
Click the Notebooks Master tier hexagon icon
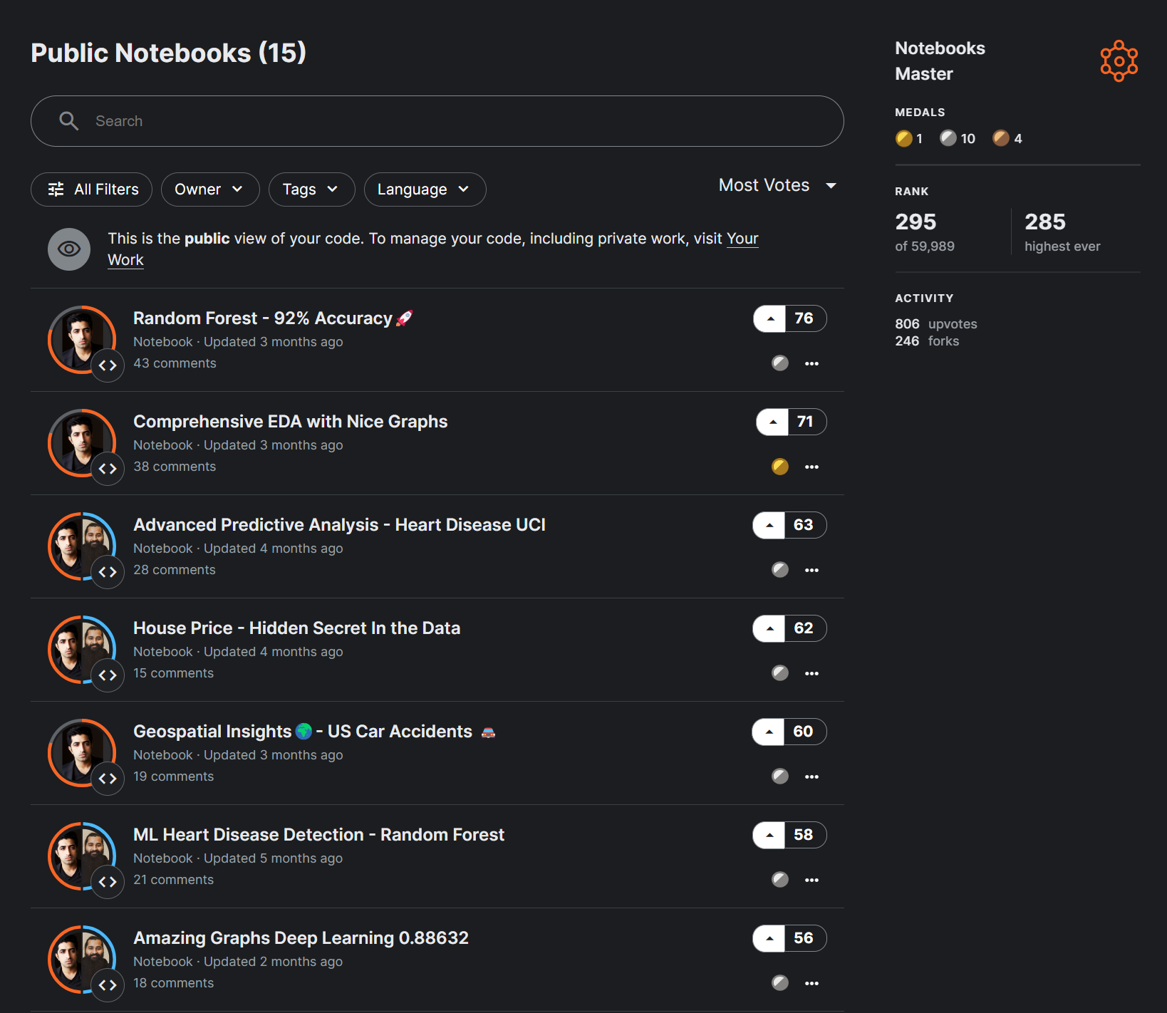[1119, 61]
